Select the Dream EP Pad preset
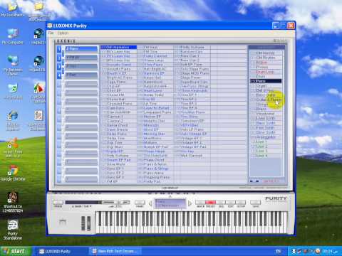Viewport: 342px width, 256px height. [x=118, y=160]
